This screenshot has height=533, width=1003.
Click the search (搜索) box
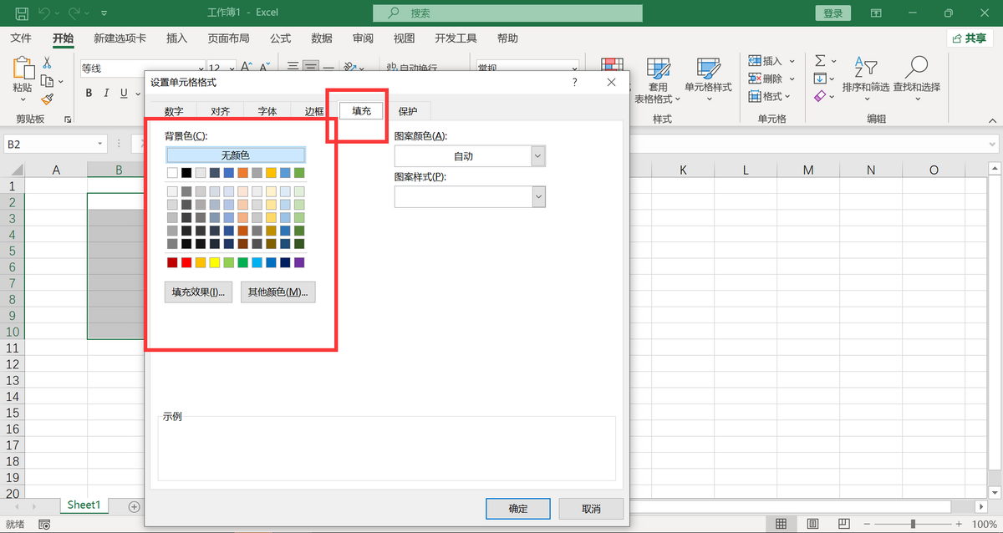[x=507, y=13]
